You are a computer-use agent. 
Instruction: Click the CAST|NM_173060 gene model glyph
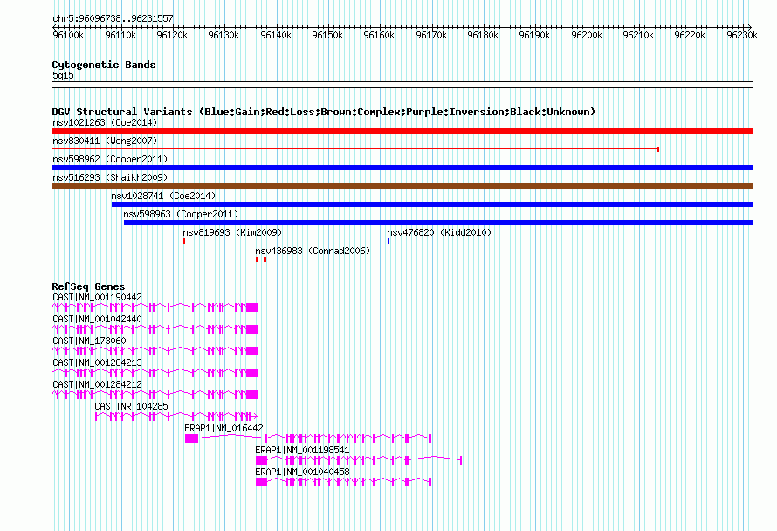coord(155,351)
